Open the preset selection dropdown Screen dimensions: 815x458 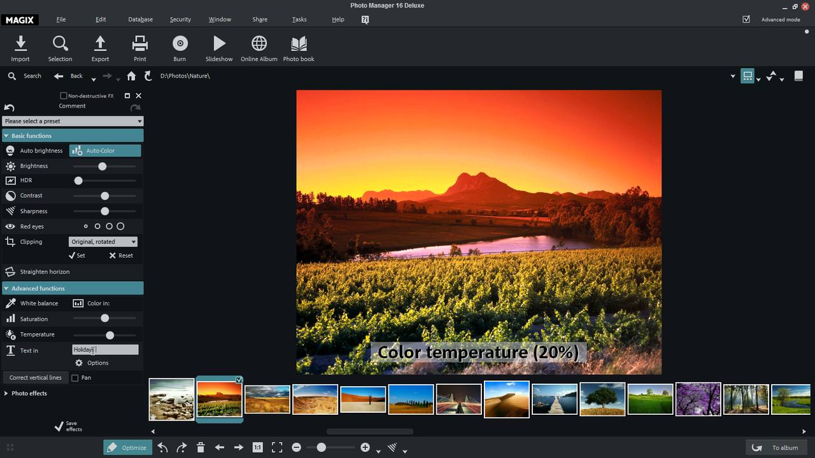click(72, 121)
